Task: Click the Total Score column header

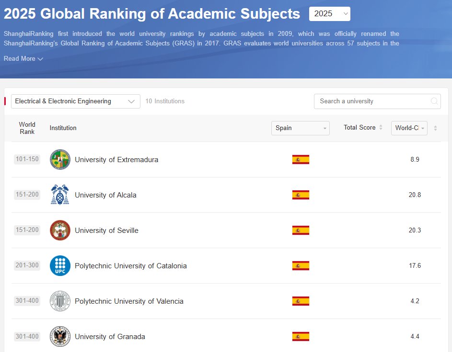Action: pyautogui.click(x=359, y=127)
